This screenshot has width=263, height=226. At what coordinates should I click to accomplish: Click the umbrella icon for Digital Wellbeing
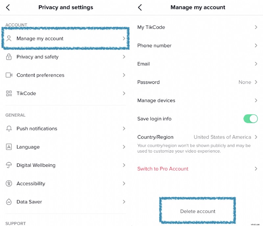[9, 165]
